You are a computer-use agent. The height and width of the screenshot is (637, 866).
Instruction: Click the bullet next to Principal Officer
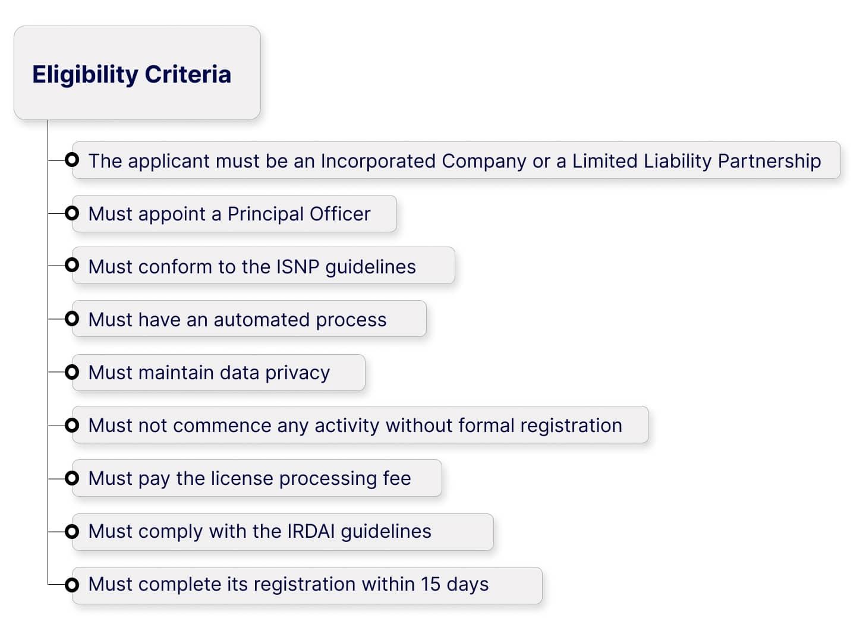click(72, 213)
